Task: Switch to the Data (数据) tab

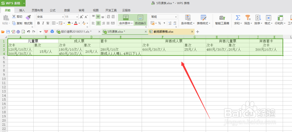Action: pyautogui.click(x=67, y=10)
